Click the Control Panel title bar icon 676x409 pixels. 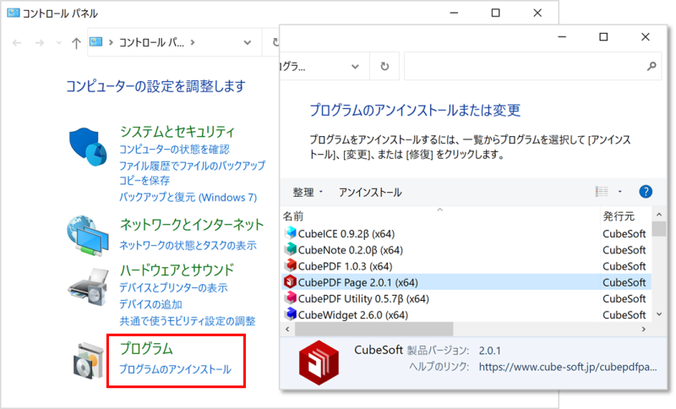pos(14,13)
